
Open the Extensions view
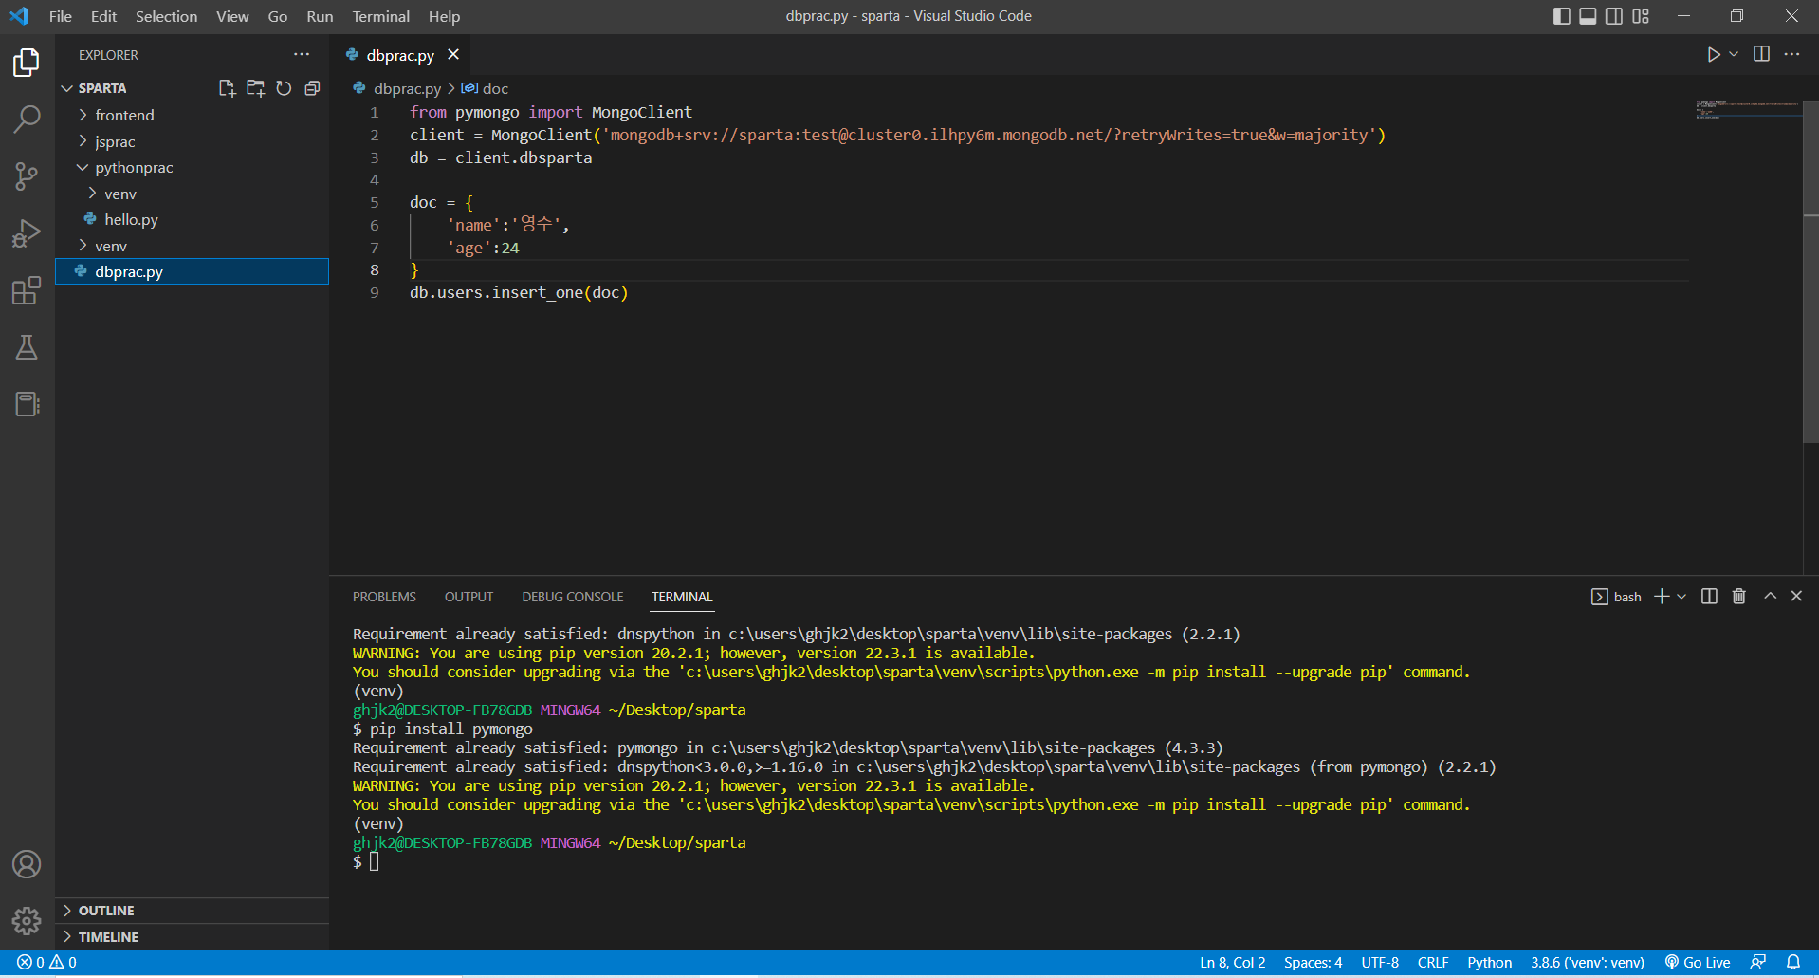(x=27, y=290)
